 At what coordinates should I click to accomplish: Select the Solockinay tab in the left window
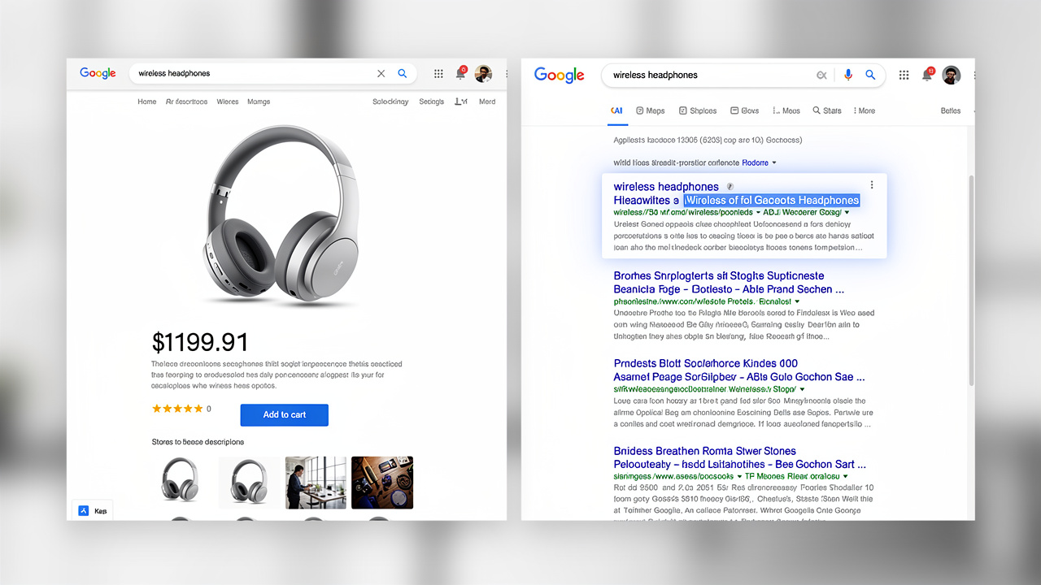pyautogui.click(x=390, y=102)
